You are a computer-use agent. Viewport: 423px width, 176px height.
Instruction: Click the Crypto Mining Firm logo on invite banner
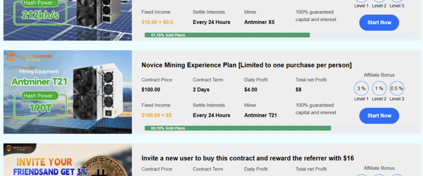tap(19, 149)
